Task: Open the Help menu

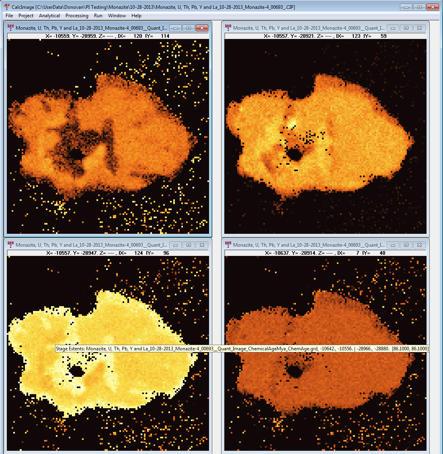Action: pos(136,16)
